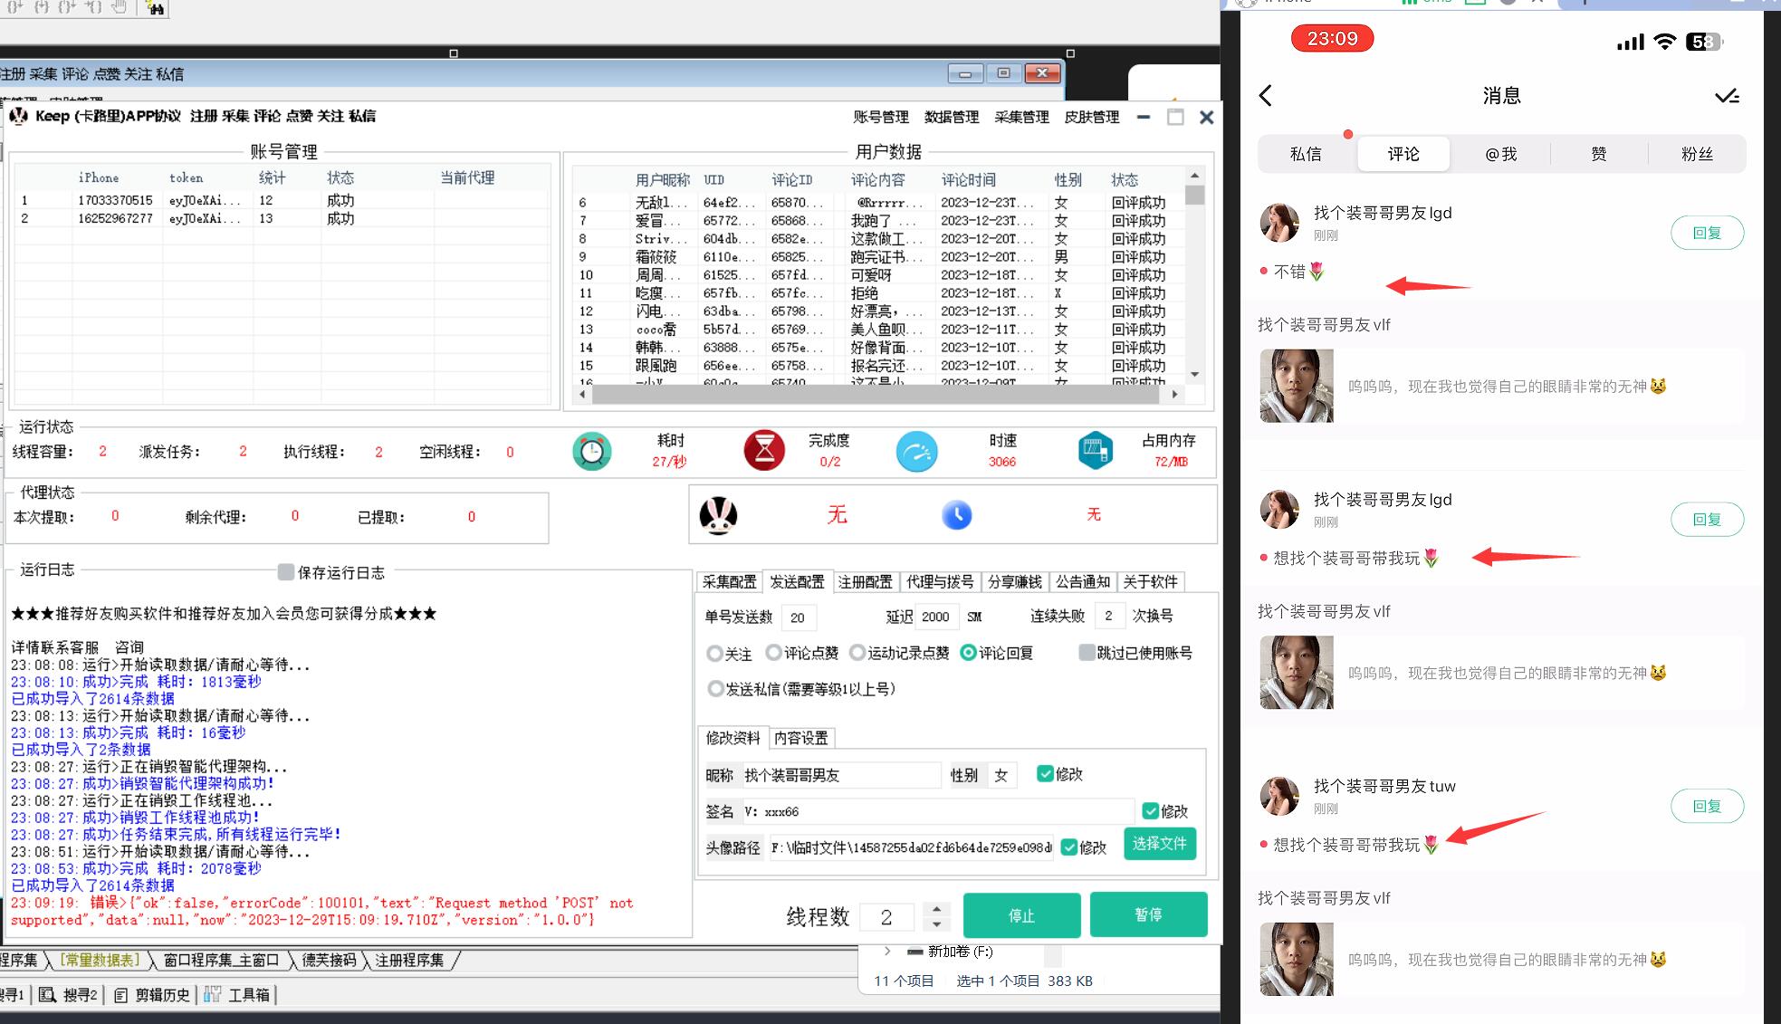Increase 线程数 with up stepper arrow
This screenshot has width=1781, height=1024.
[936, 908]
